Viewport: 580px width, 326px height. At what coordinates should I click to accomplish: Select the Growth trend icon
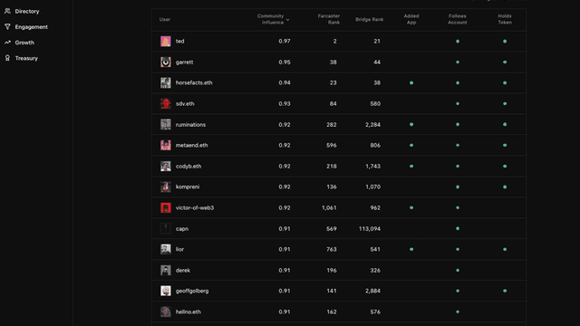point(7,43)
